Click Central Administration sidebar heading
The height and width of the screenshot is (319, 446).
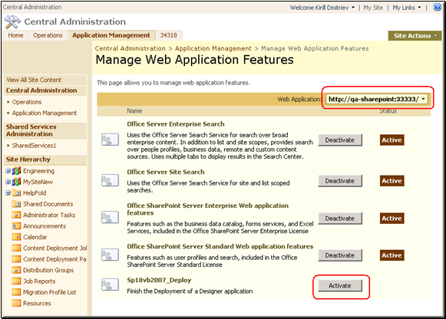click(41, 90)
